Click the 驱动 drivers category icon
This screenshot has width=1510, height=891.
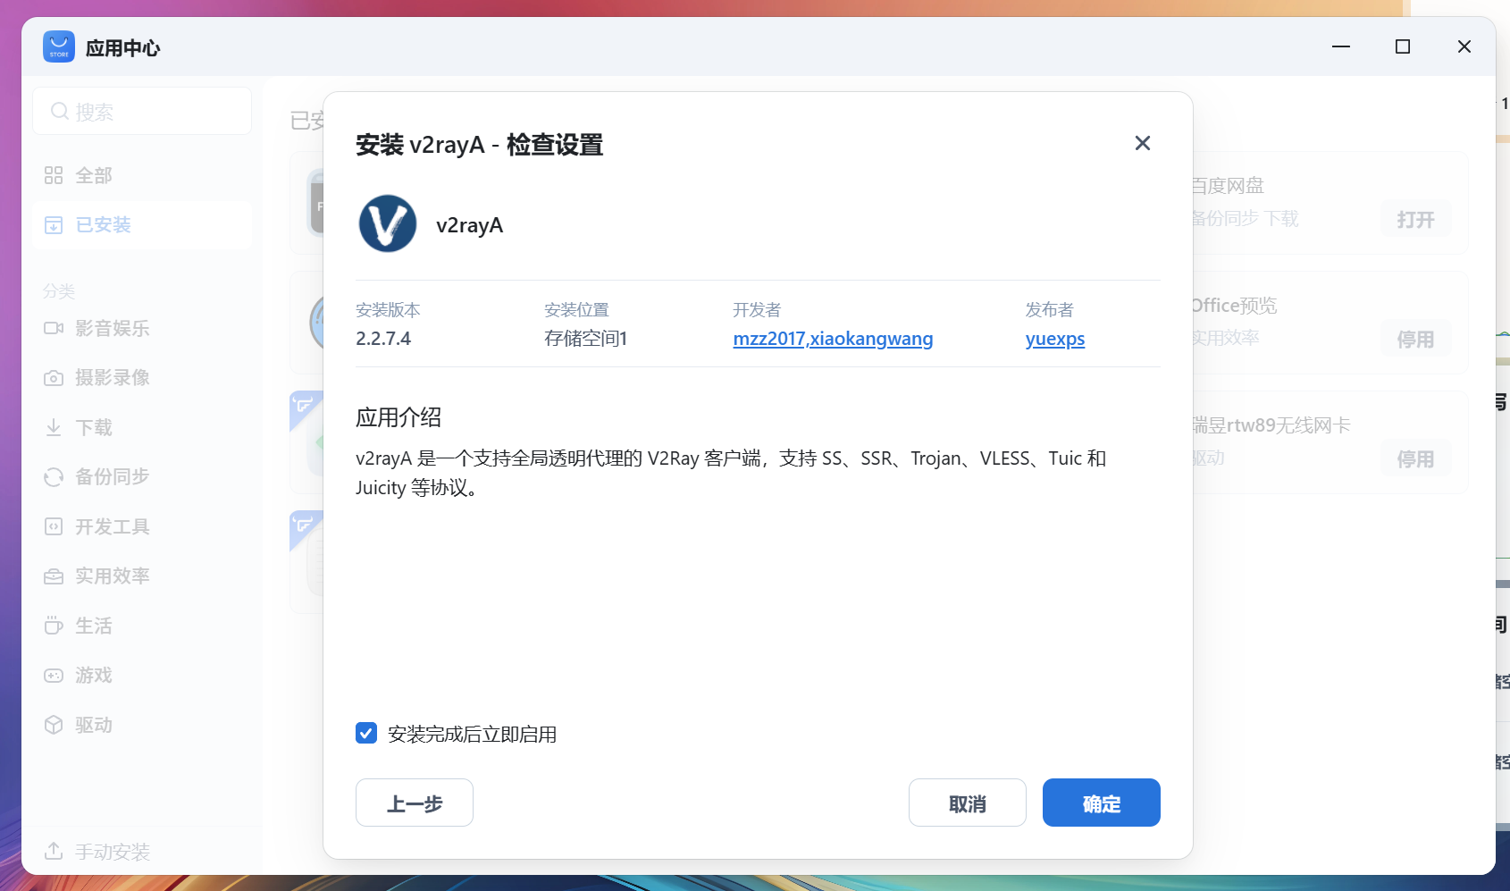54,725
